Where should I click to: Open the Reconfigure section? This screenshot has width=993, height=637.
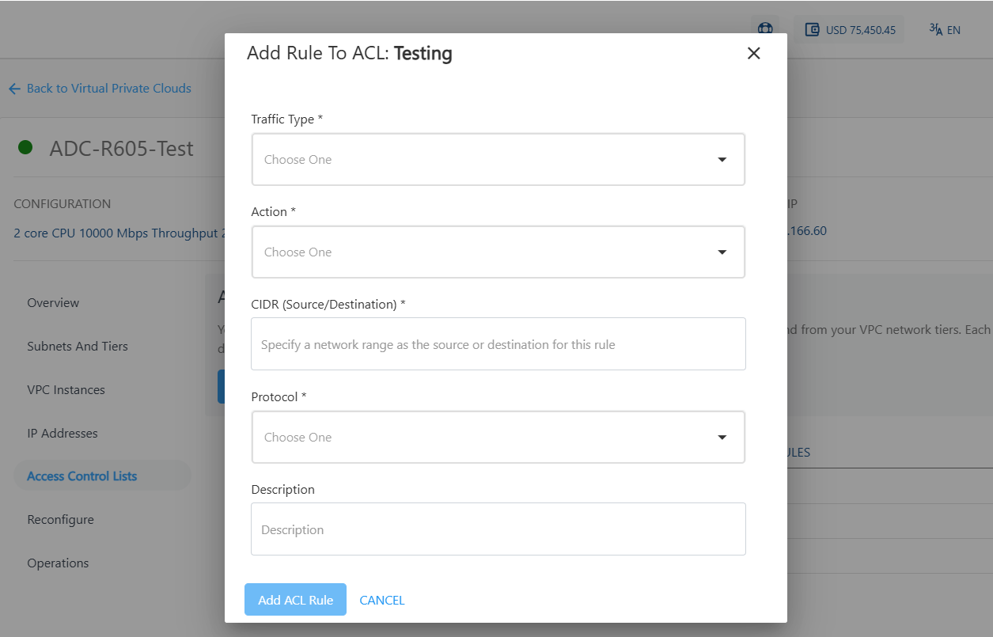tap(60, 519)
